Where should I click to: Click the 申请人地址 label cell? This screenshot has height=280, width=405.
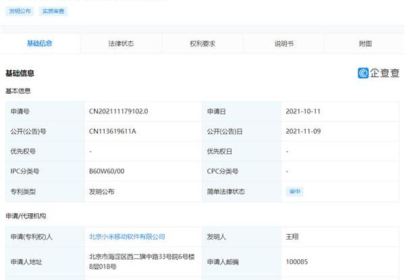[45, 262]
